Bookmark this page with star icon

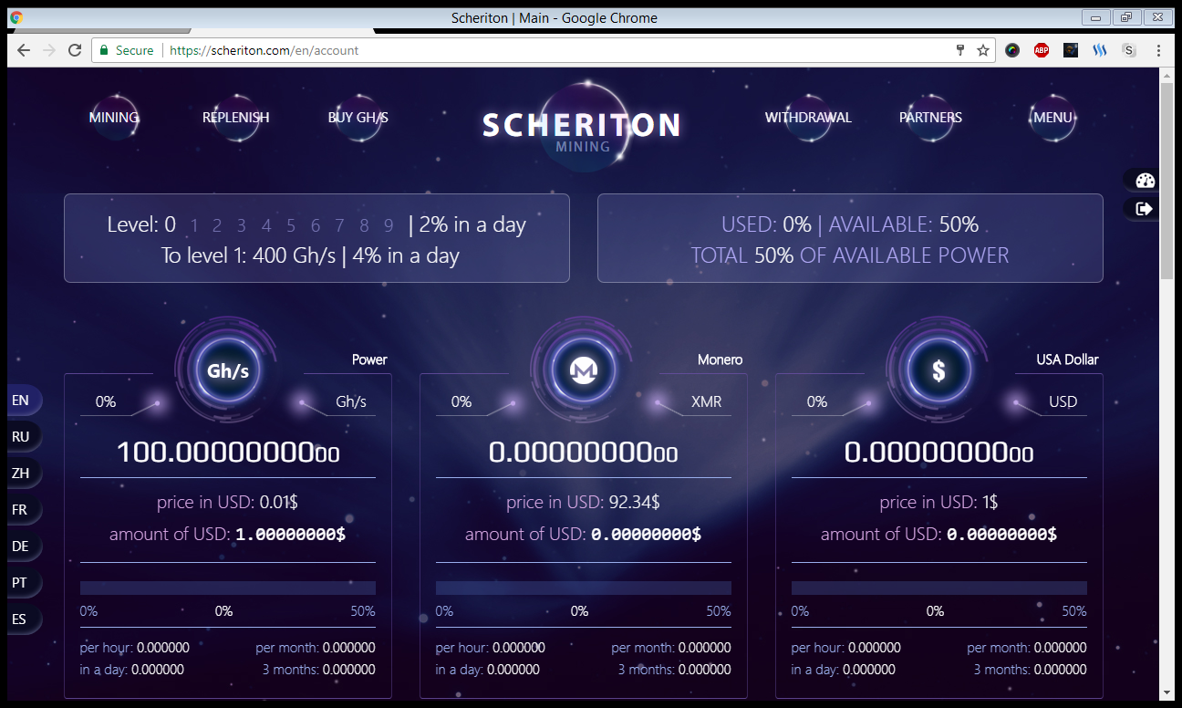point(983,50)
